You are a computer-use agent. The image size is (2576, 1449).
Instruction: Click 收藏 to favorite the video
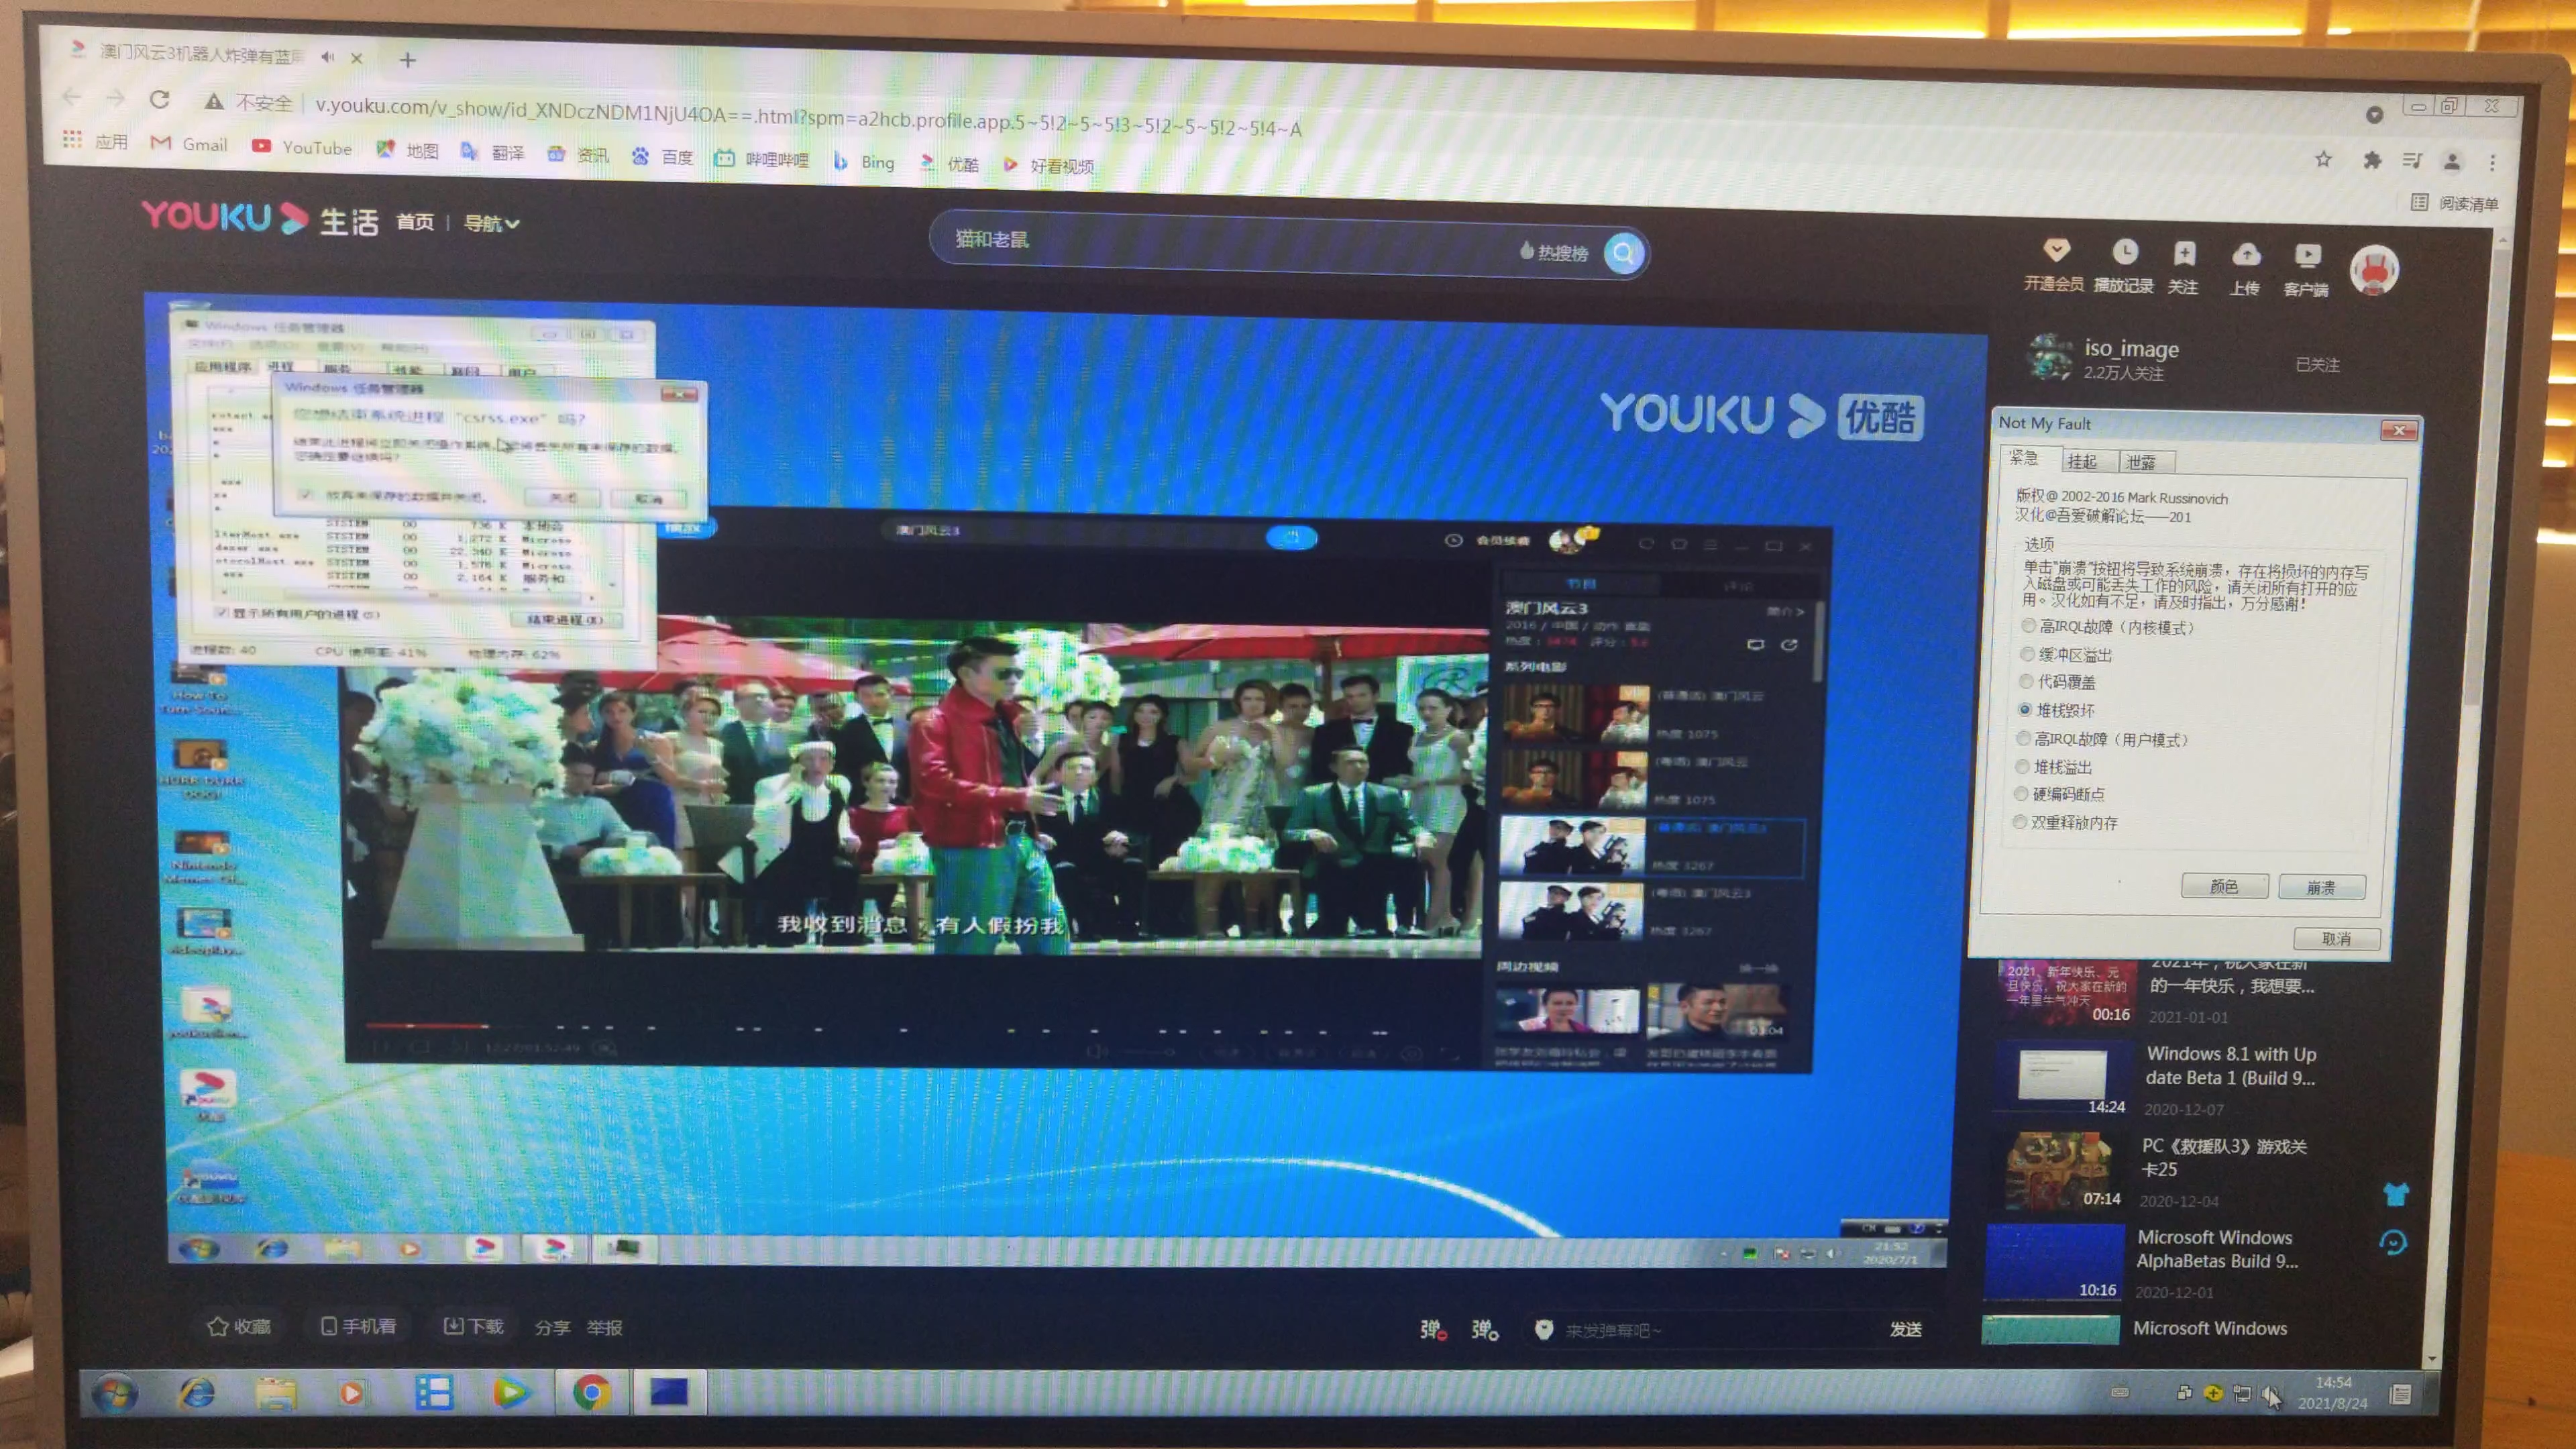238,1326
